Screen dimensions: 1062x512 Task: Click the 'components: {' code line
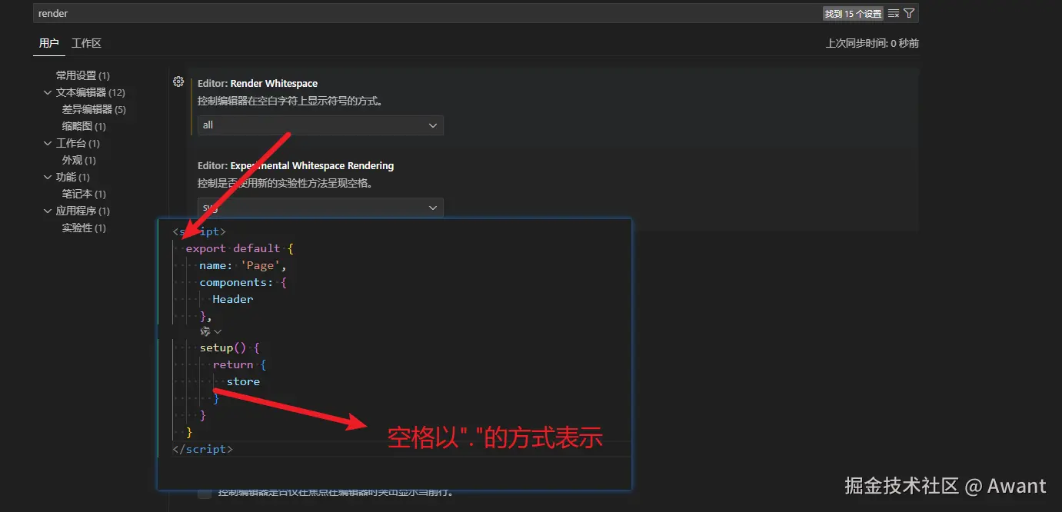pyautogui.click(x=243, y=282)
